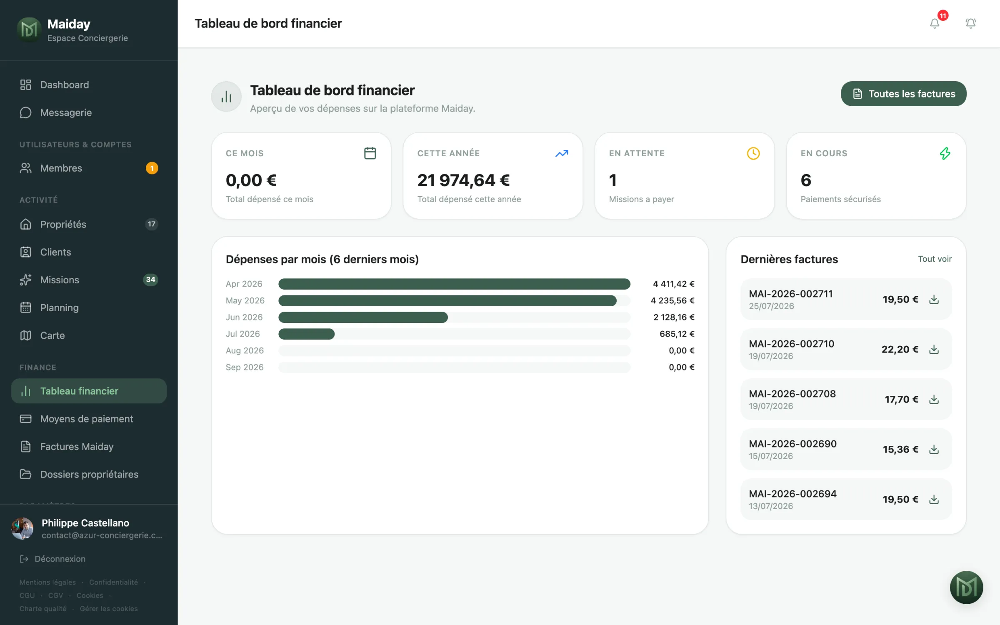This screenshot has width=1000, height=625.
Task: Download invoice MAI-2026-002708
Action: (x=934, y=399)
